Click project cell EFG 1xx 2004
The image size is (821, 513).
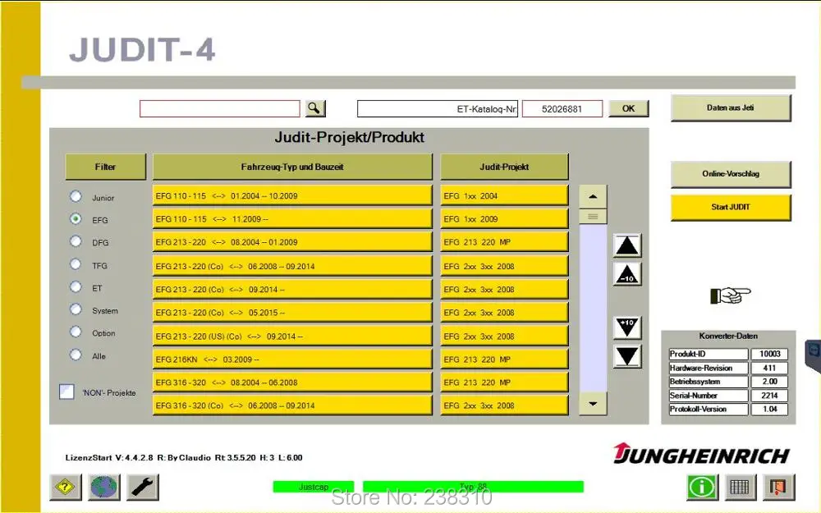pyautogui.click(x=504, y=196)
